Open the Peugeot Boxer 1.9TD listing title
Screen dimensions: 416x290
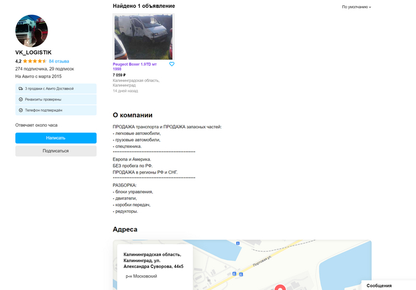coord(134,67)
